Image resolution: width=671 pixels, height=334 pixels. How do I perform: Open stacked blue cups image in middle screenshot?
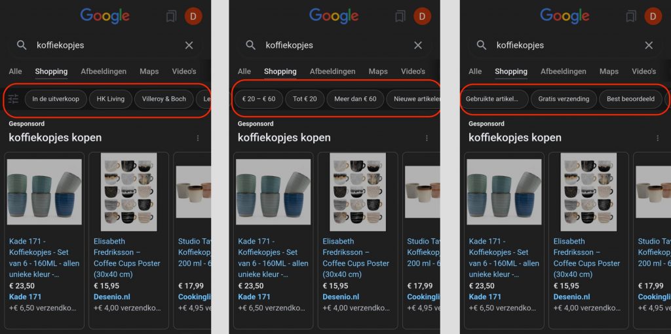click(x=273, y=192)
